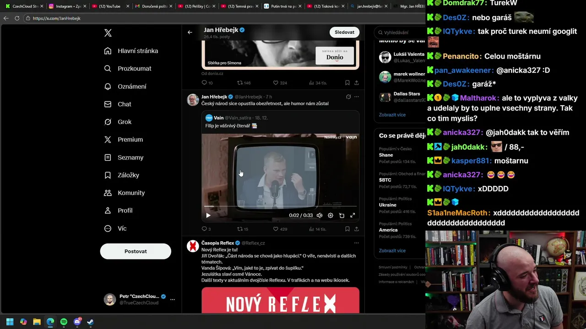Click Zobrazit více under suggested accounts
Image resolution: width=586 pixels, height=329 pixels.
tap(392, 115)
